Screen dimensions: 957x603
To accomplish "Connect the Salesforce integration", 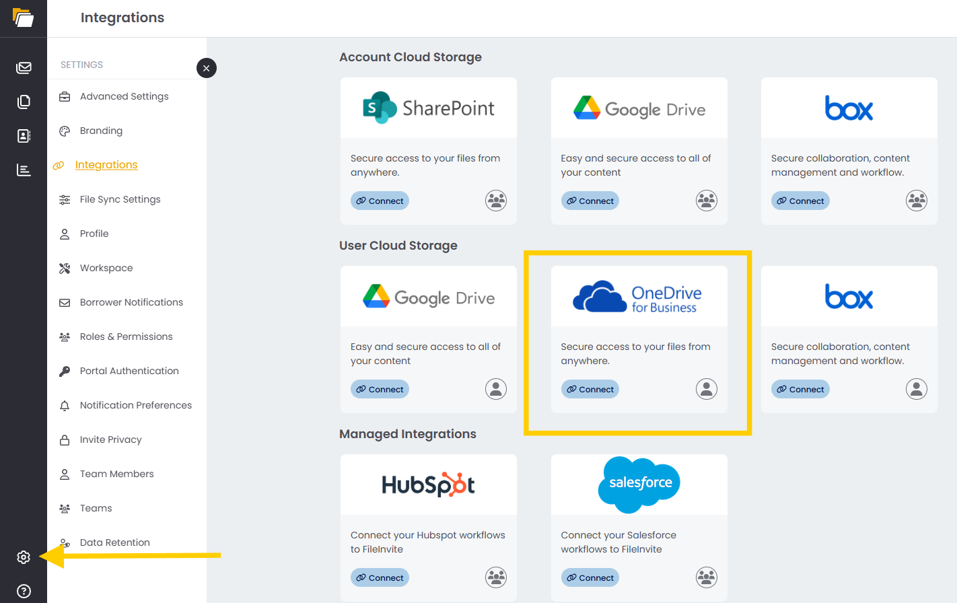I will pyautogui.click(x=590, y=577).
